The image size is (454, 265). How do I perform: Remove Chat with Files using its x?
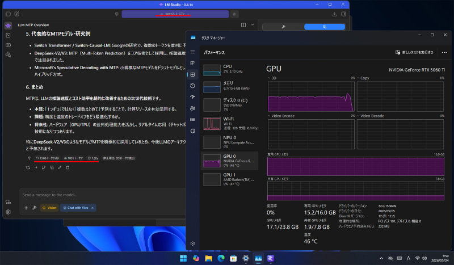pos(93,208)
